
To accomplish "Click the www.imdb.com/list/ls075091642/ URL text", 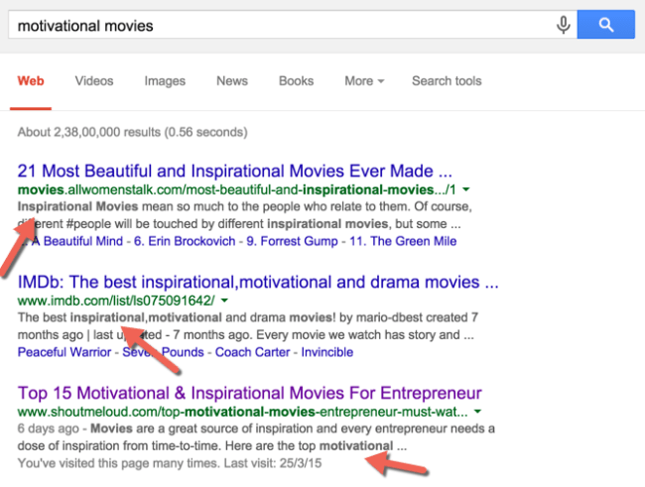I will coord(116,301).
